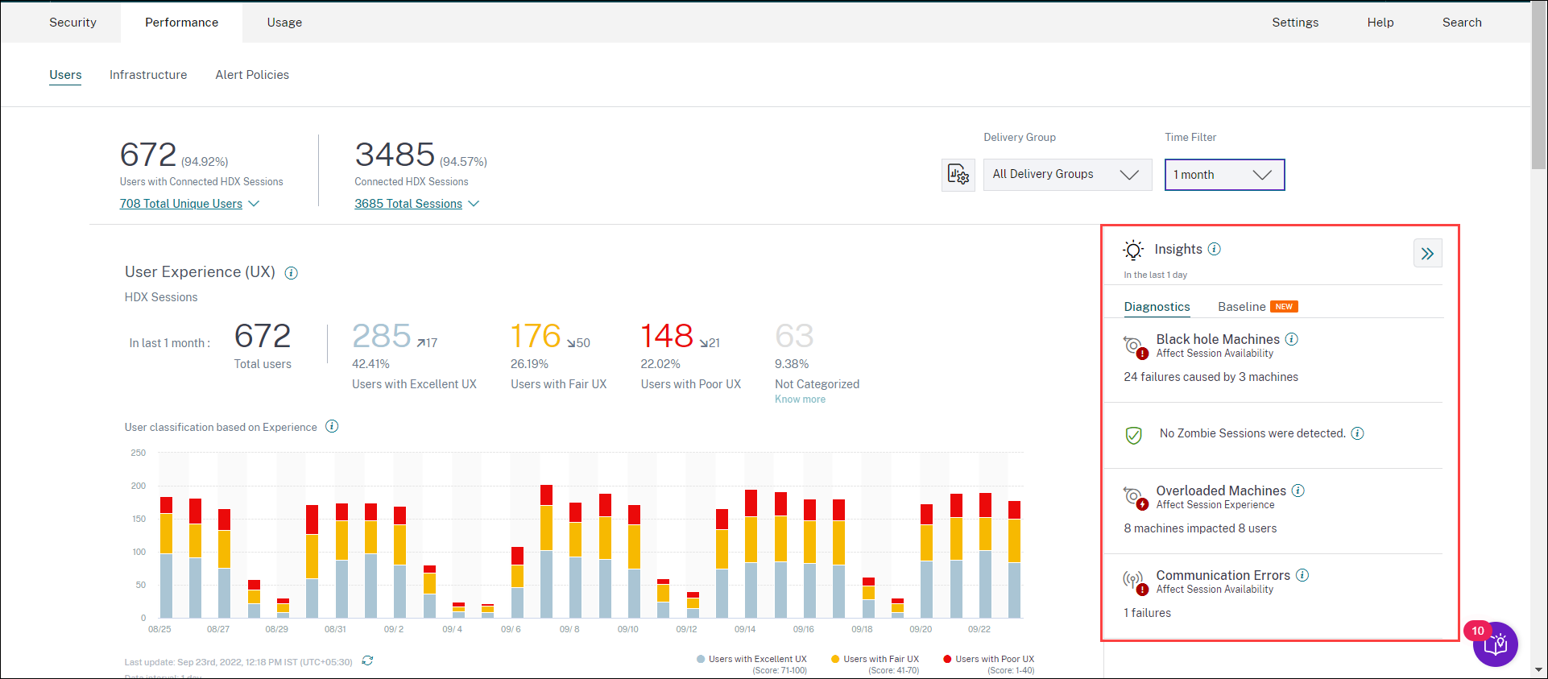Switch to Baseline tab in Insights
Screen dimensions: 1548x679
pyautogui.click(x=1241, y=307)
